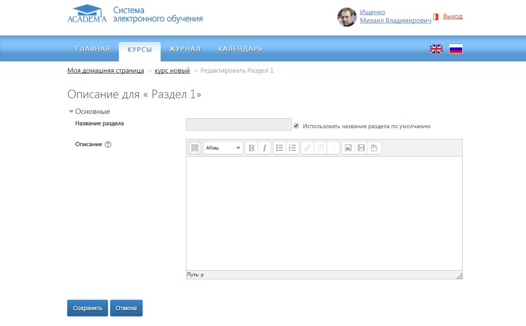Switch the language to English via the UK flag
The height and width of the screenshot is (326, 526).
(436, 49)
